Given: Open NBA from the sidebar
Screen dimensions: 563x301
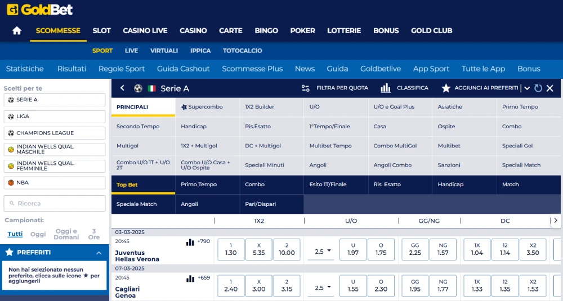Looking at the screenshot, I should [x=55, y=183].
